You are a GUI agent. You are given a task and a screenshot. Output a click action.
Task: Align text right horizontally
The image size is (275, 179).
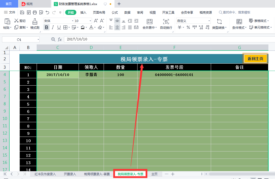click(124, 28)
